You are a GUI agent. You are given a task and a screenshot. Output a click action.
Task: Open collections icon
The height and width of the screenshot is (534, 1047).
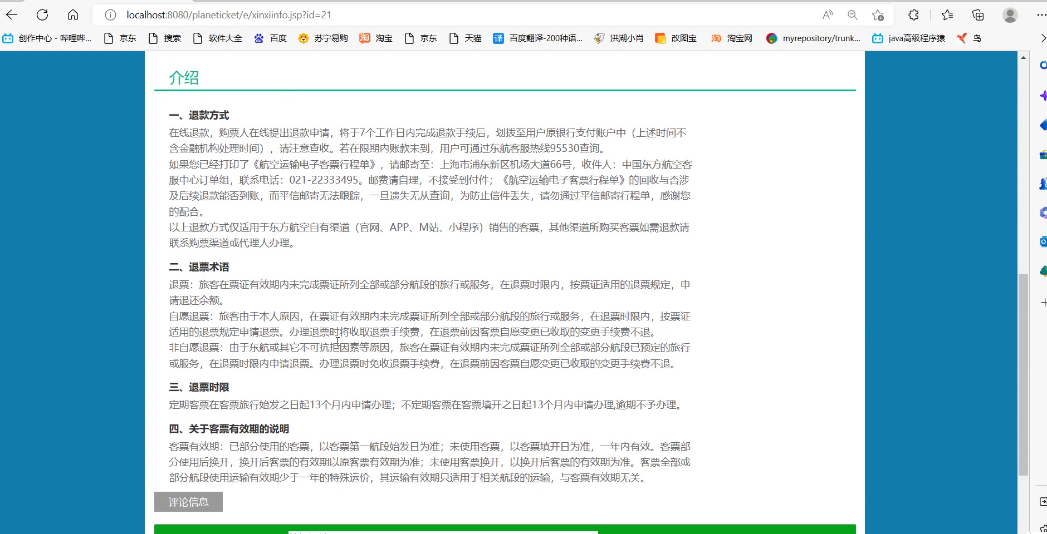[978, 15]
